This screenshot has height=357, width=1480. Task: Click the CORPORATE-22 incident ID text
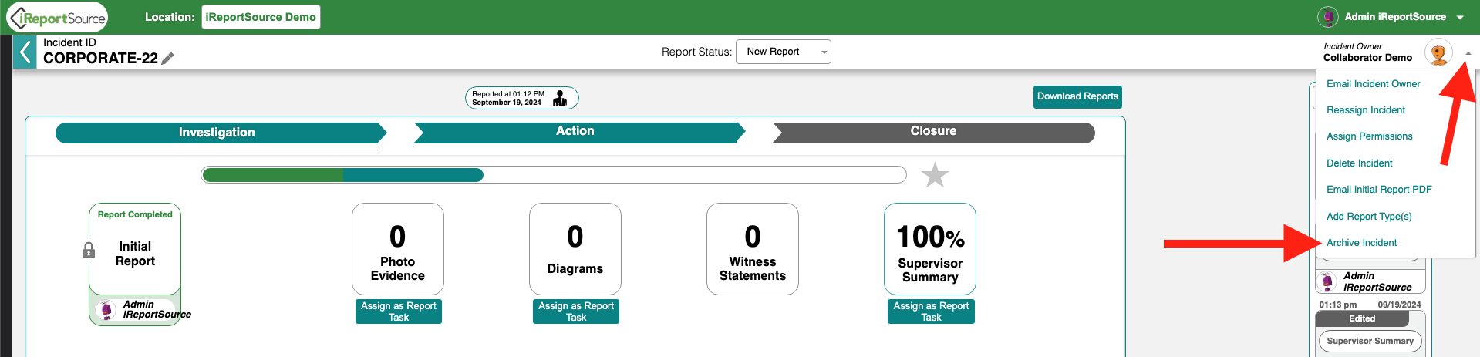click(x=100, y=59)
